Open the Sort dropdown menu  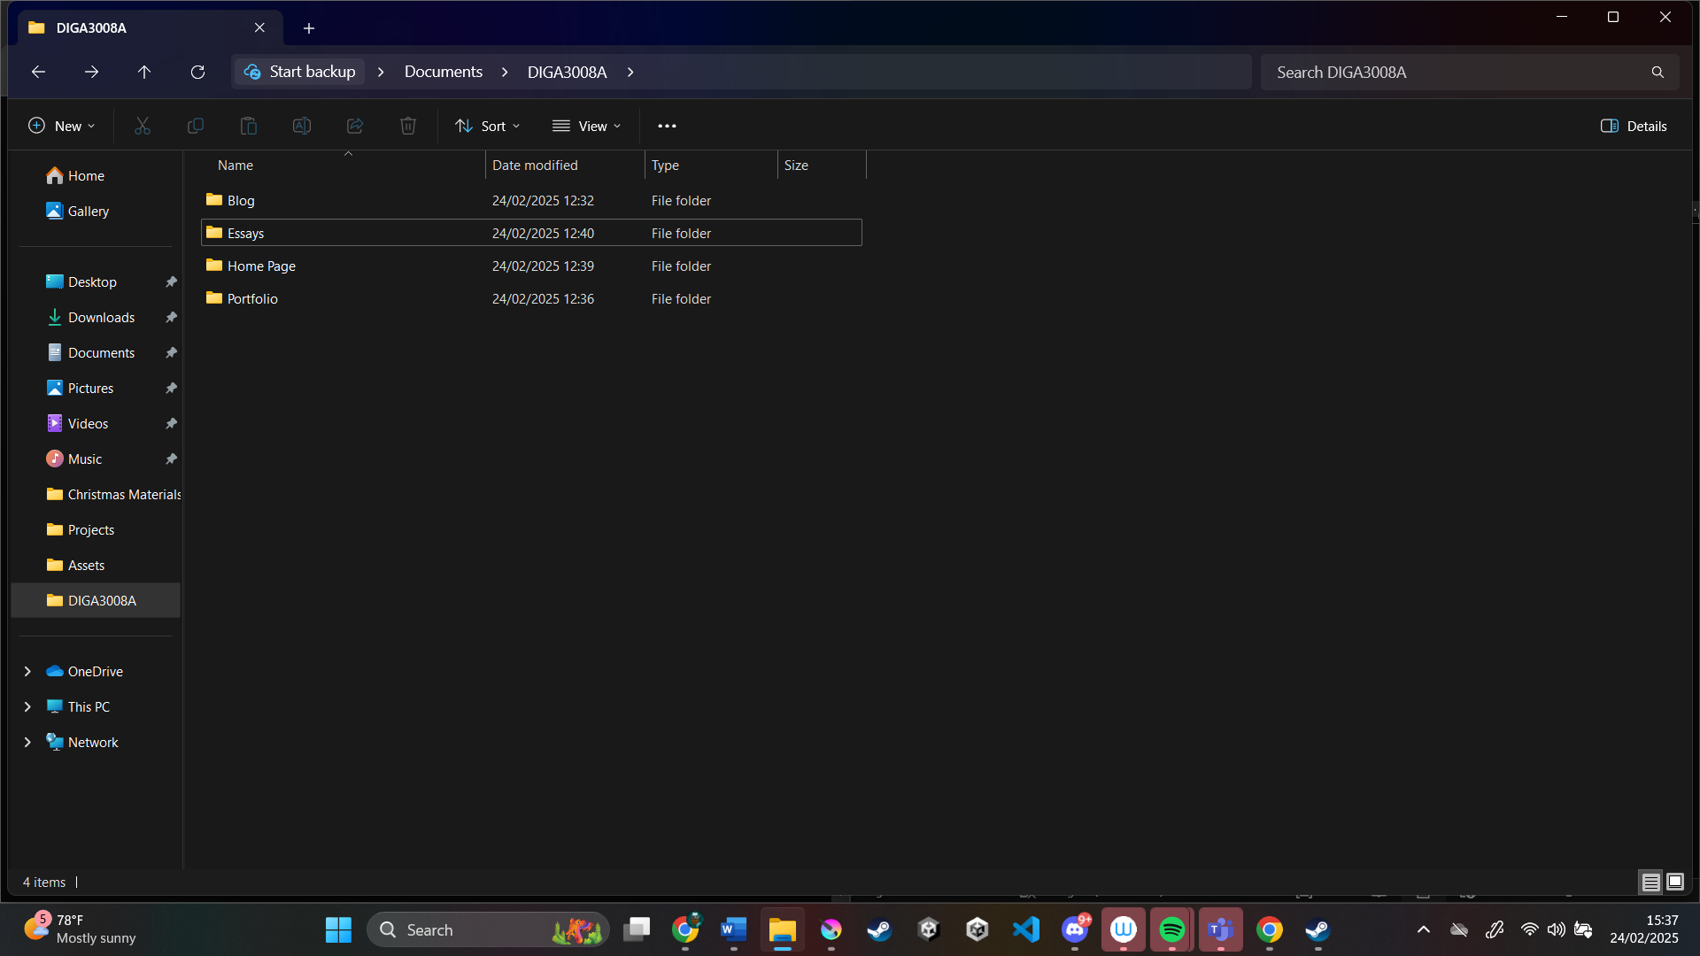click(x=487, y=126)
